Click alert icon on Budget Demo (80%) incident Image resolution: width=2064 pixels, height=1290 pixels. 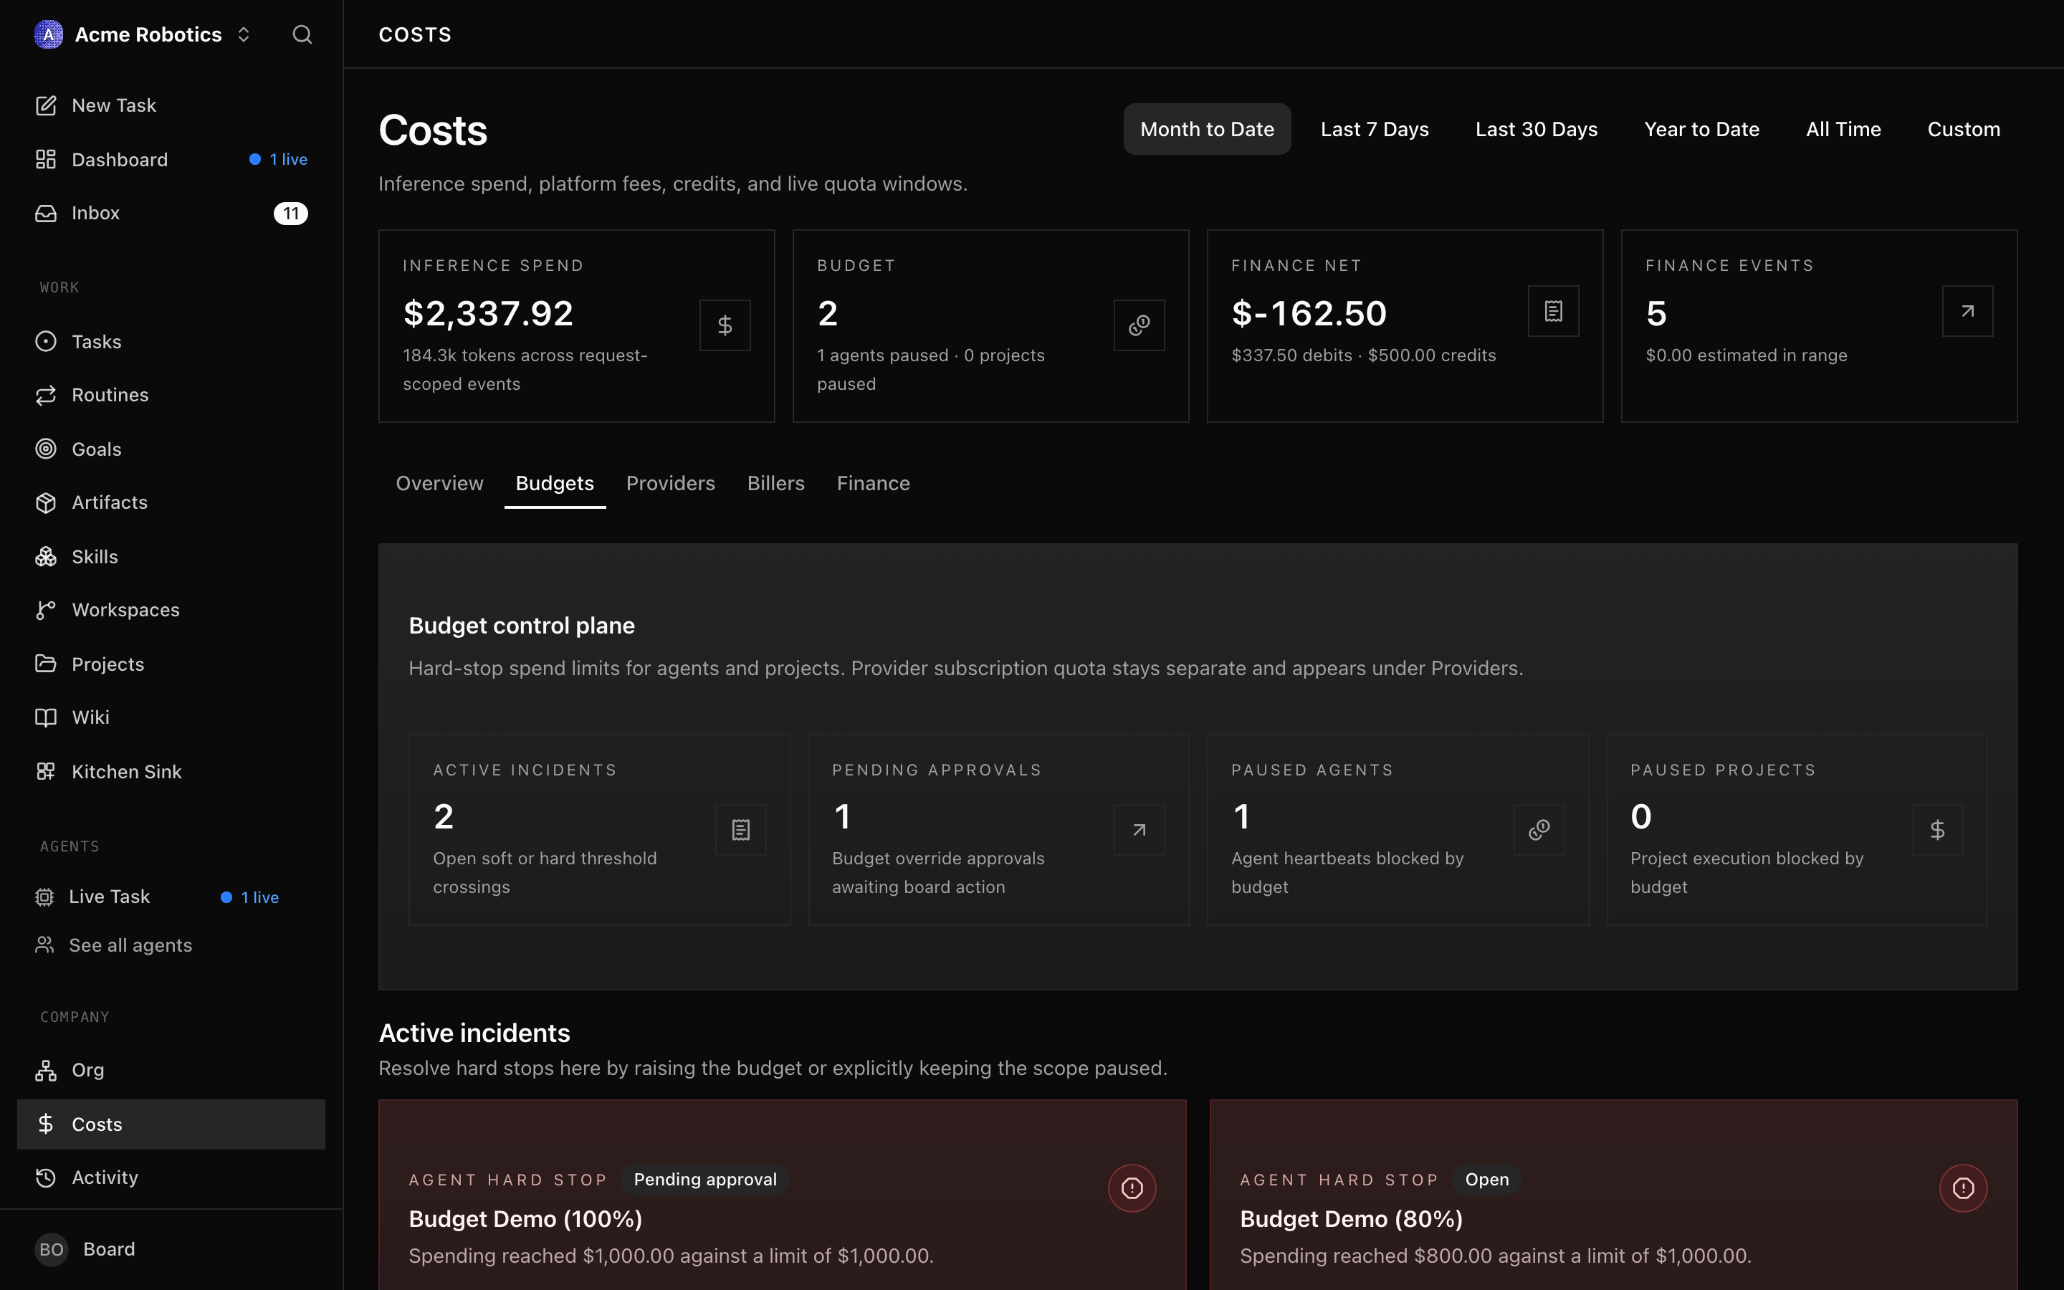(x=1964, y=1188)
